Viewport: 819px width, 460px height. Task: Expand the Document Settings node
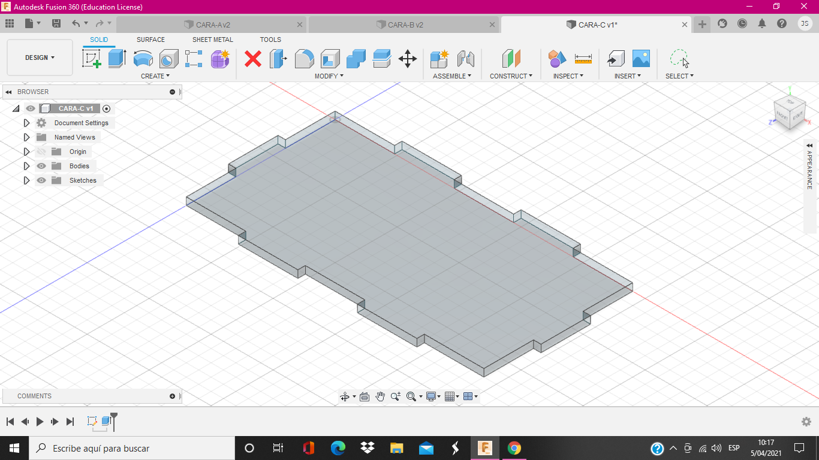(x=26, y=123)
